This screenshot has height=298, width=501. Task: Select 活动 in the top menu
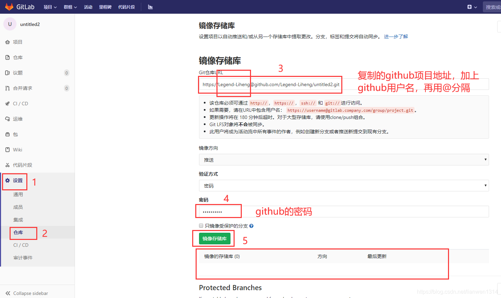(88, 6)
